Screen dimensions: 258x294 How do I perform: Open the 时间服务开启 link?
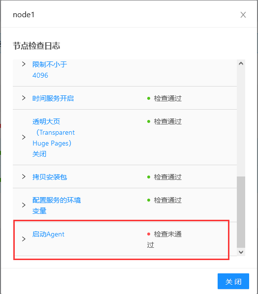[53, 98]
